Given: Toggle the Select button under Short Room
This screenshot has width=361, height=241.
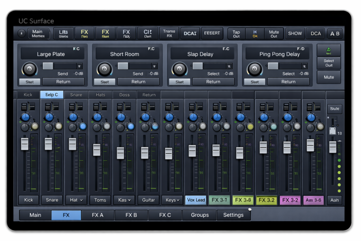Looking at the screenshot, I should click(104, 82).
